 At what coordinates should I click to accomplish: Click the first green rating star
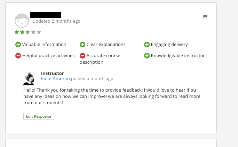click(x=17, y=32)
